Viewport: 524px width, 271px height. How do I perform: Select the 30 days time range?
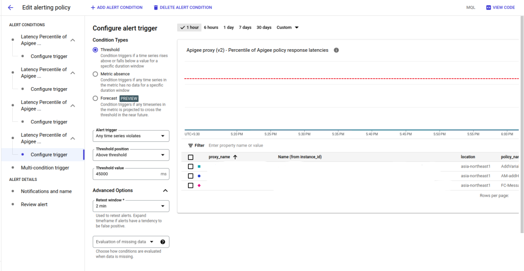tap(264, 27)
